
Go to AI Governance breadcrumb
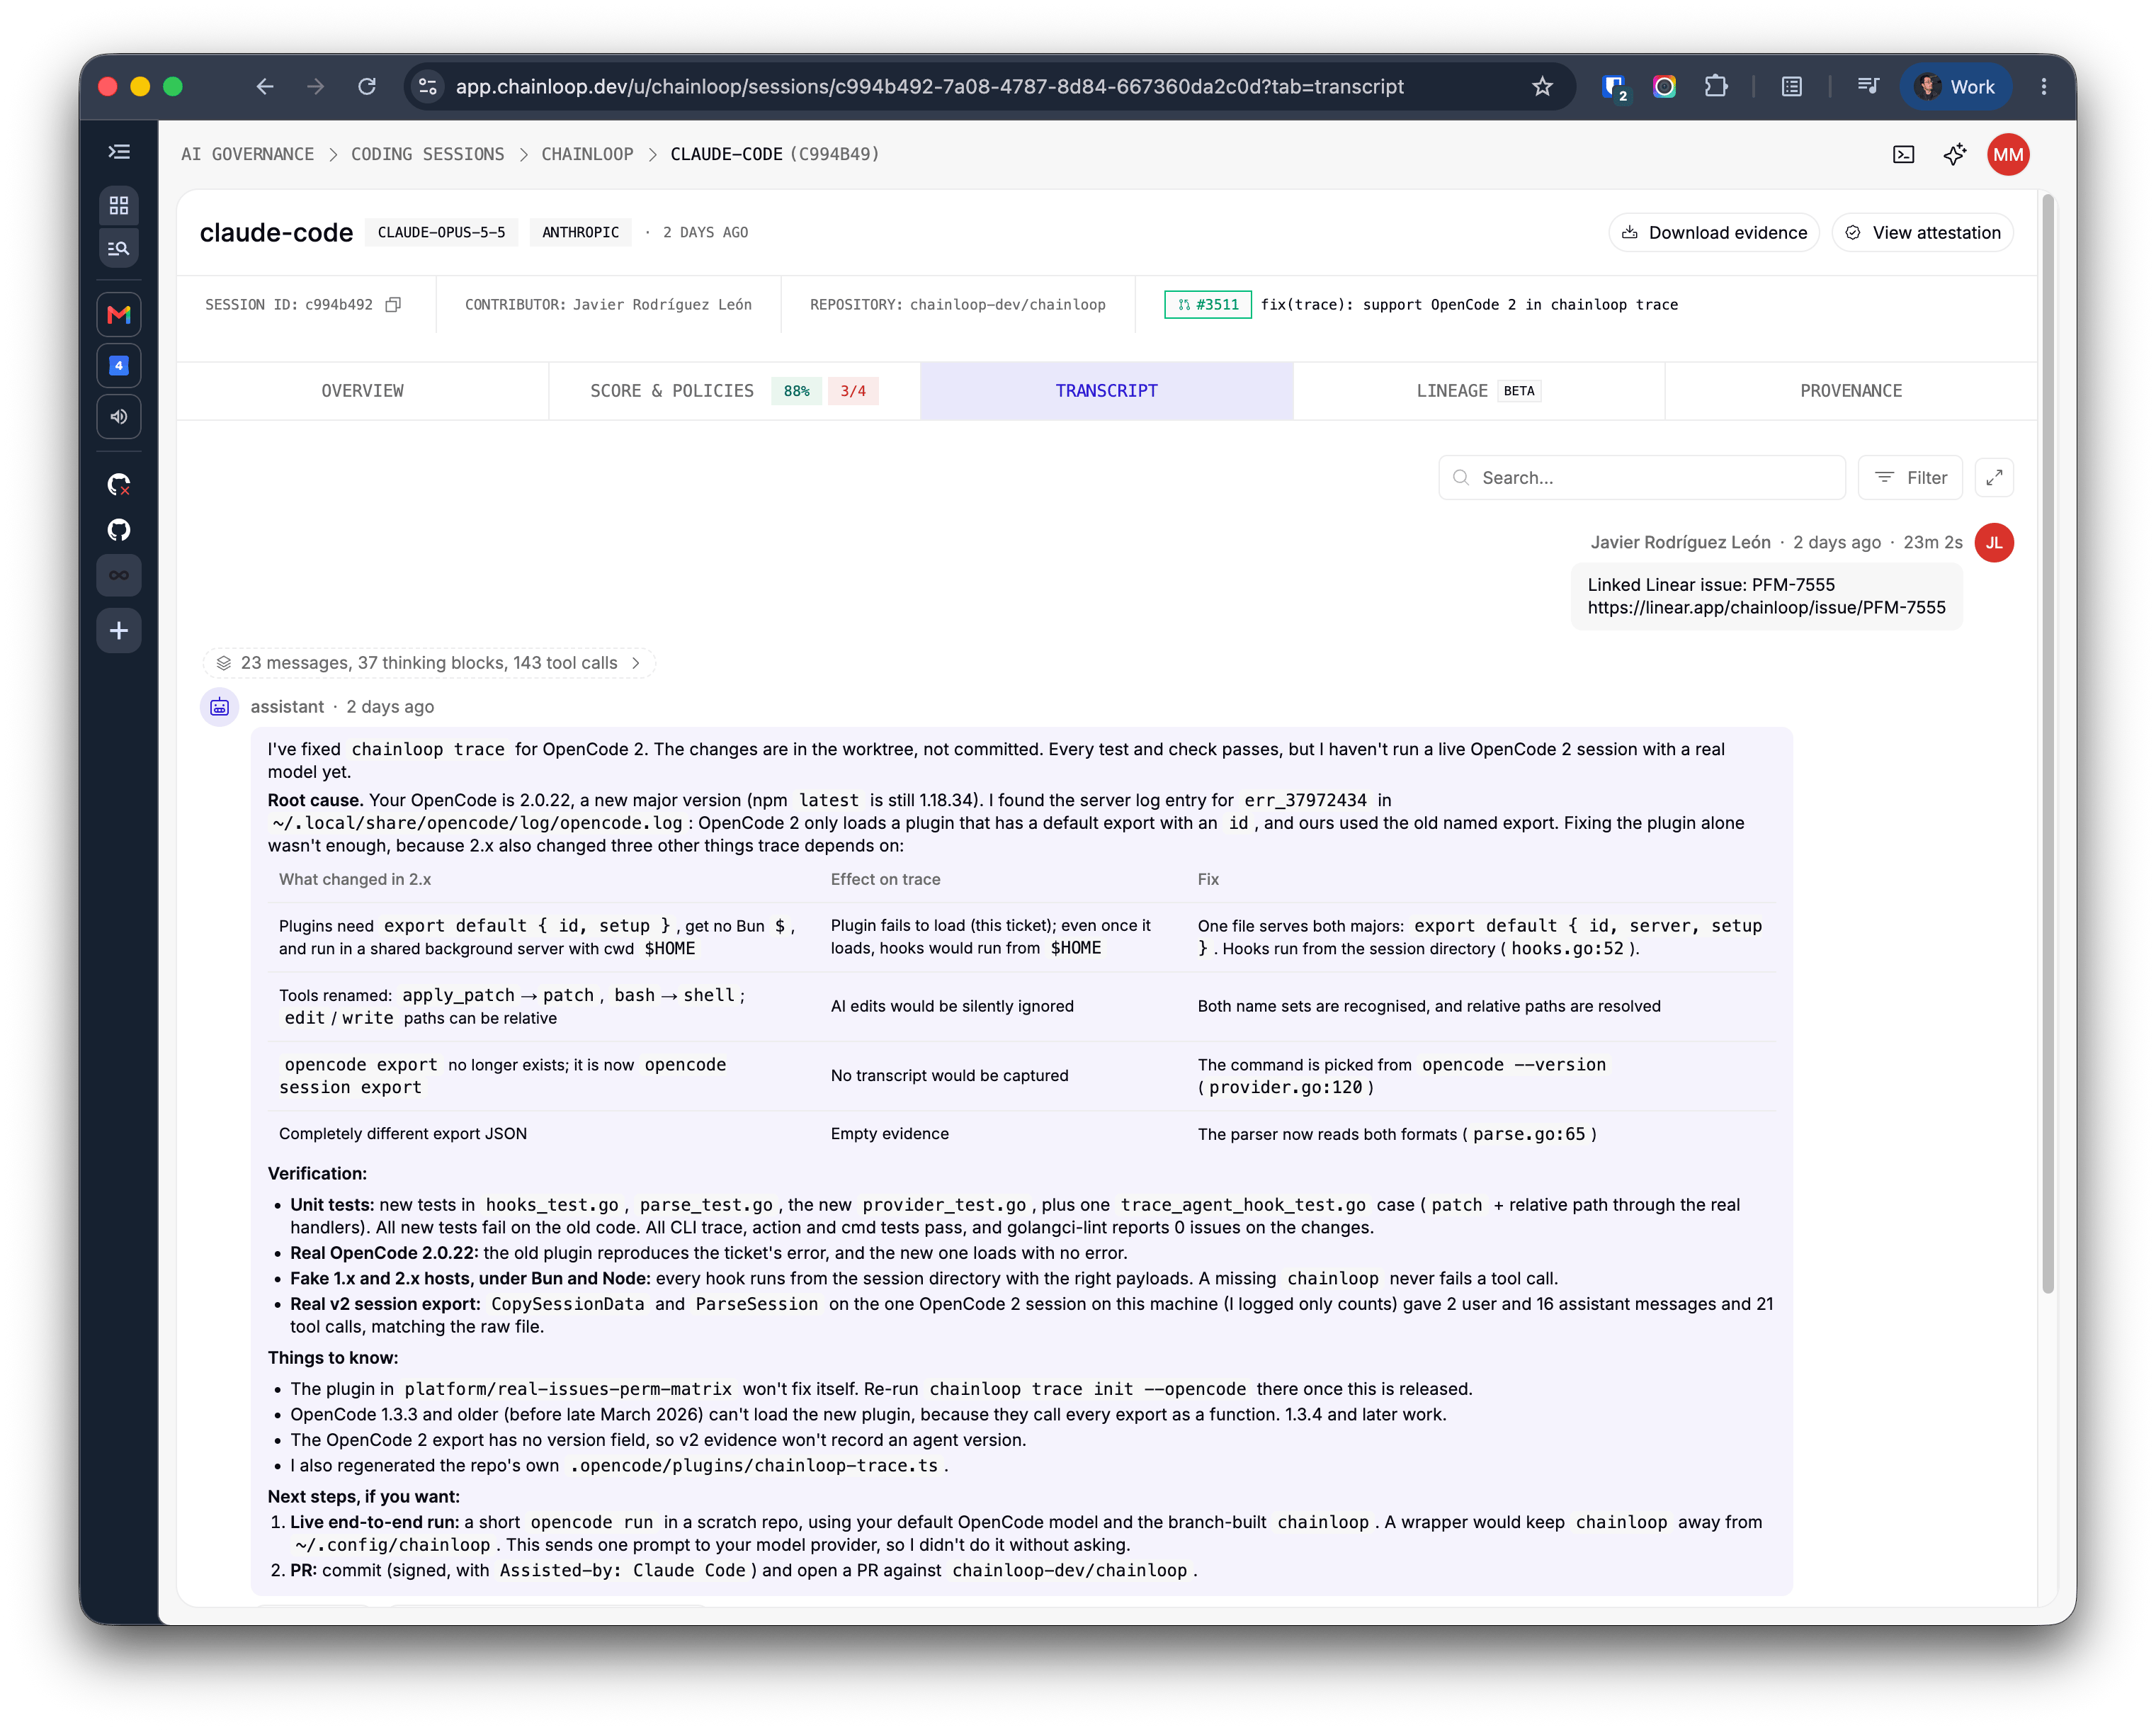pyautogui.click(x=247, y=155)
